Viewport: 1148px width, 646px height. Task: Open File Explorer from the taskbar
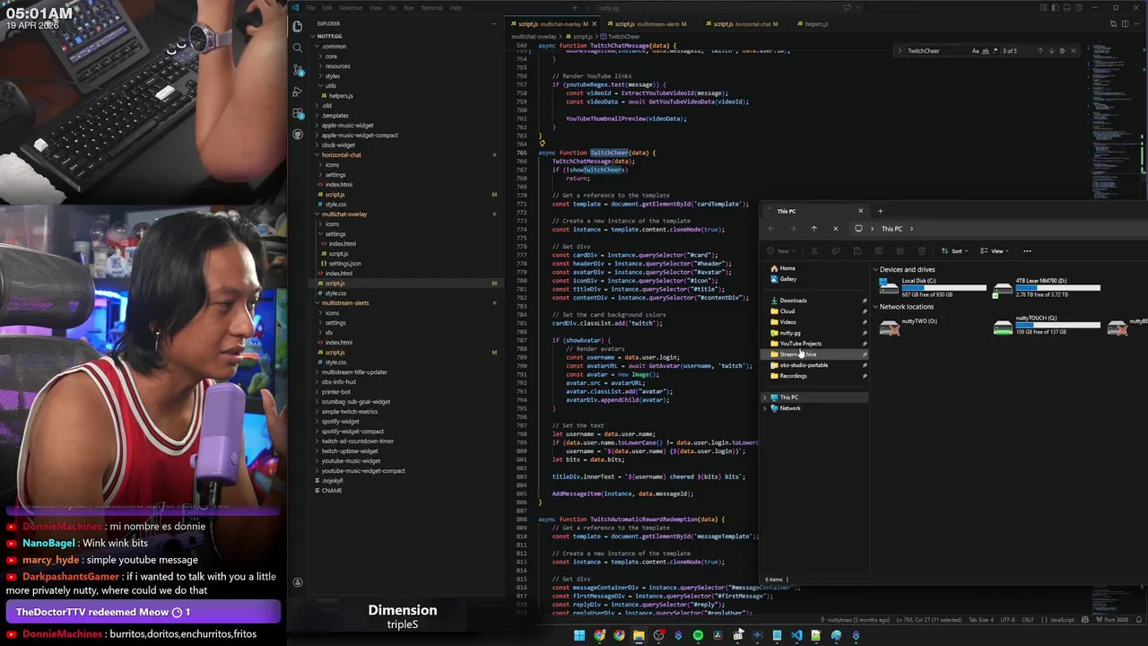pyautogui.click(x=639, y=635)
